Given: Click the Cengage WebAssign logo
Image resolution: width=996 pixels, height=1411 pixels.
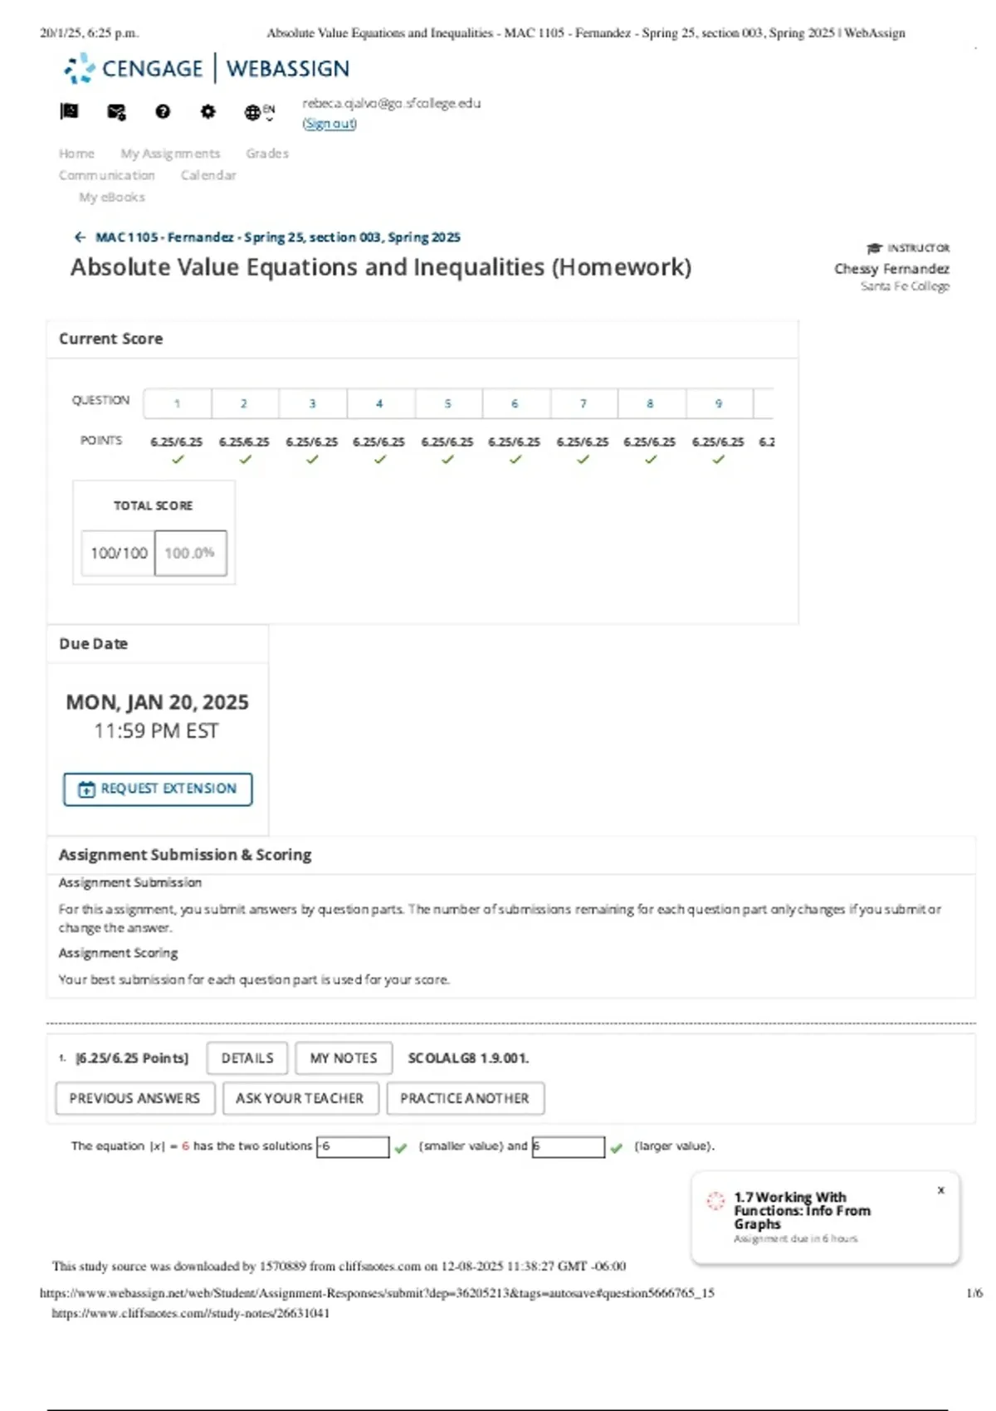Looking at the screenshot, I should click(x=207, y=69).
